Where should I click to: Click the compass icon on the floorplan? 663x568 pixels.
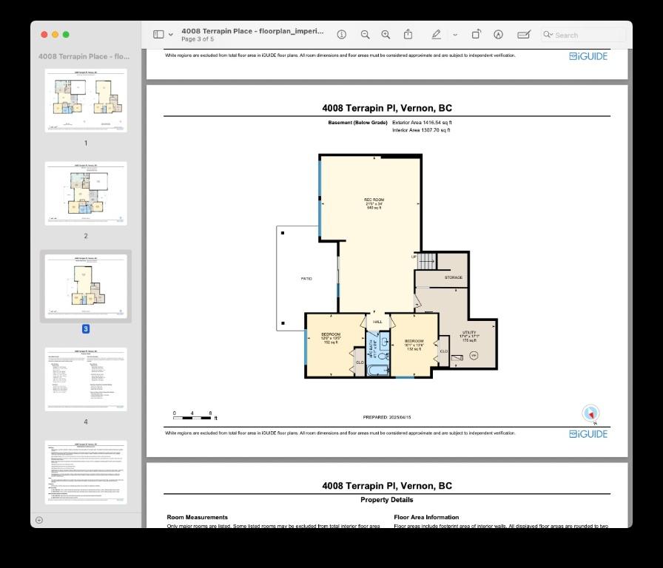point(590,413)
